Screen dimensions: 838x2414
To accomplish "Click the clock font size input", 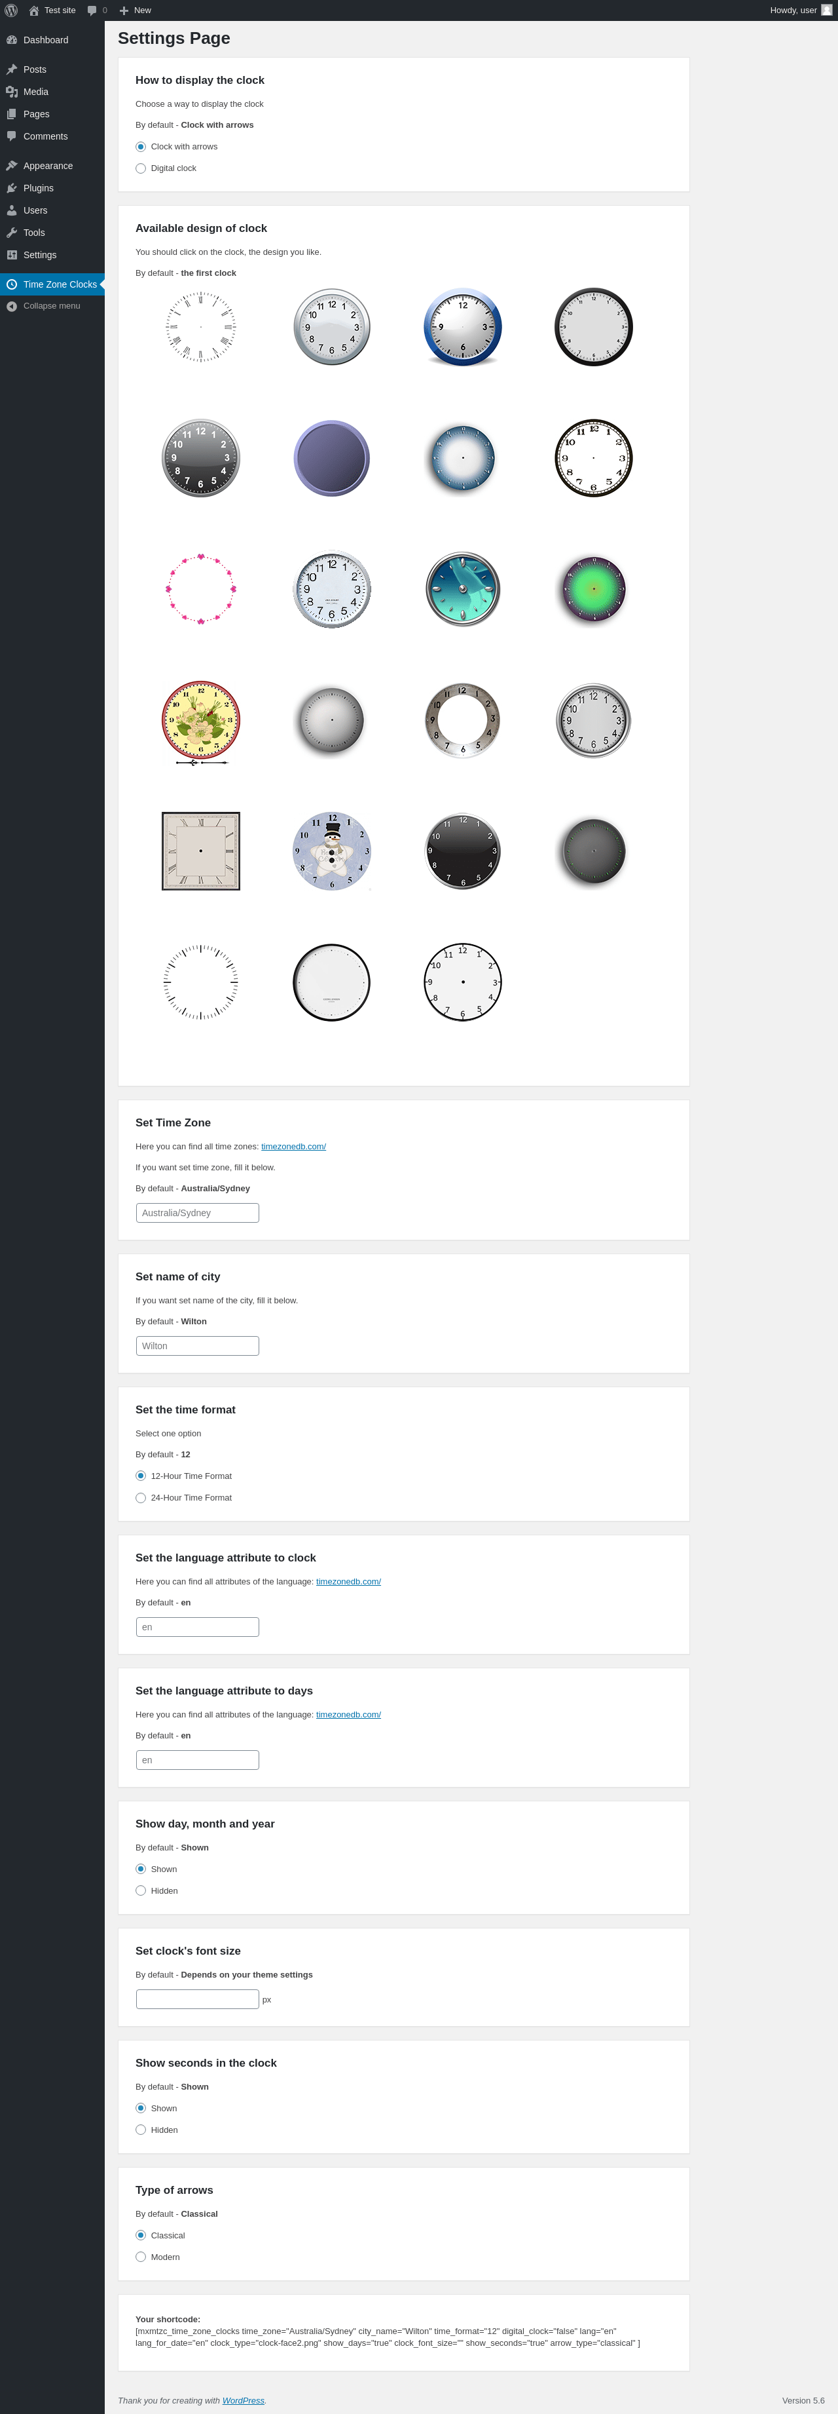I will tap(198, 1999).
